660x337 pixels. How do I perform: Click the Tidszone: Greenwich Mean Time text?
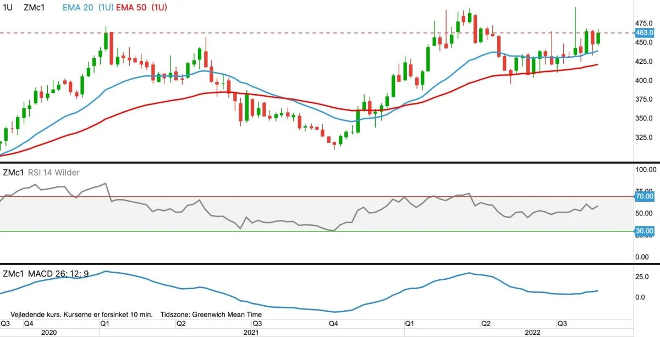211,314
